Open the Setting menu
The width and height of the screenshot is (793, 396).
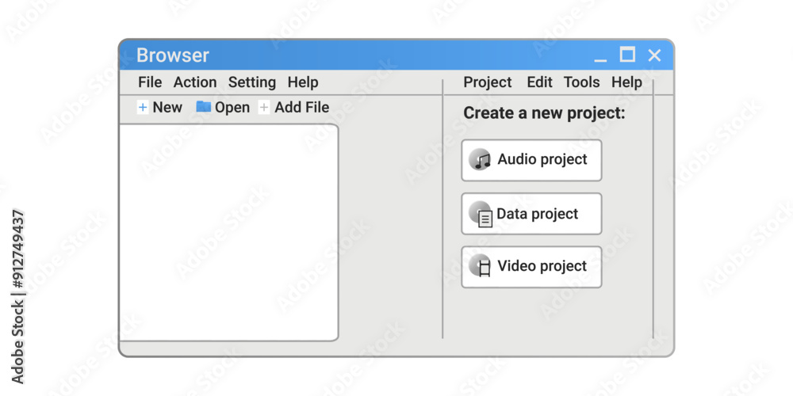pyautogui.click(x=252, y=82)
